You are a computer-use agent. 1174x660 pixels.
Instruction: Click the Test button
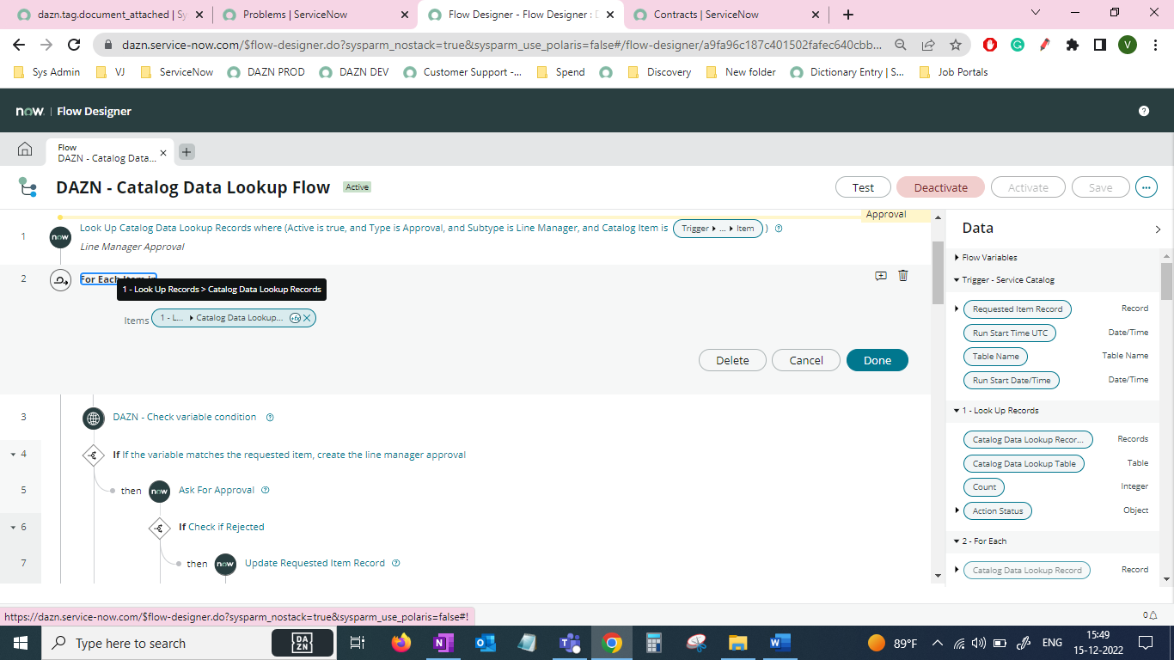pyautogui.click(x=863, y=187)
